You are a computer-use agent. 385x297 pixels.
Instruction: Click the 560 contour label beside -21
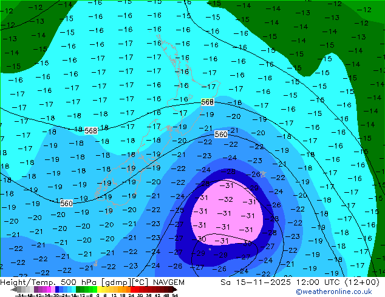tap(221, 135)
